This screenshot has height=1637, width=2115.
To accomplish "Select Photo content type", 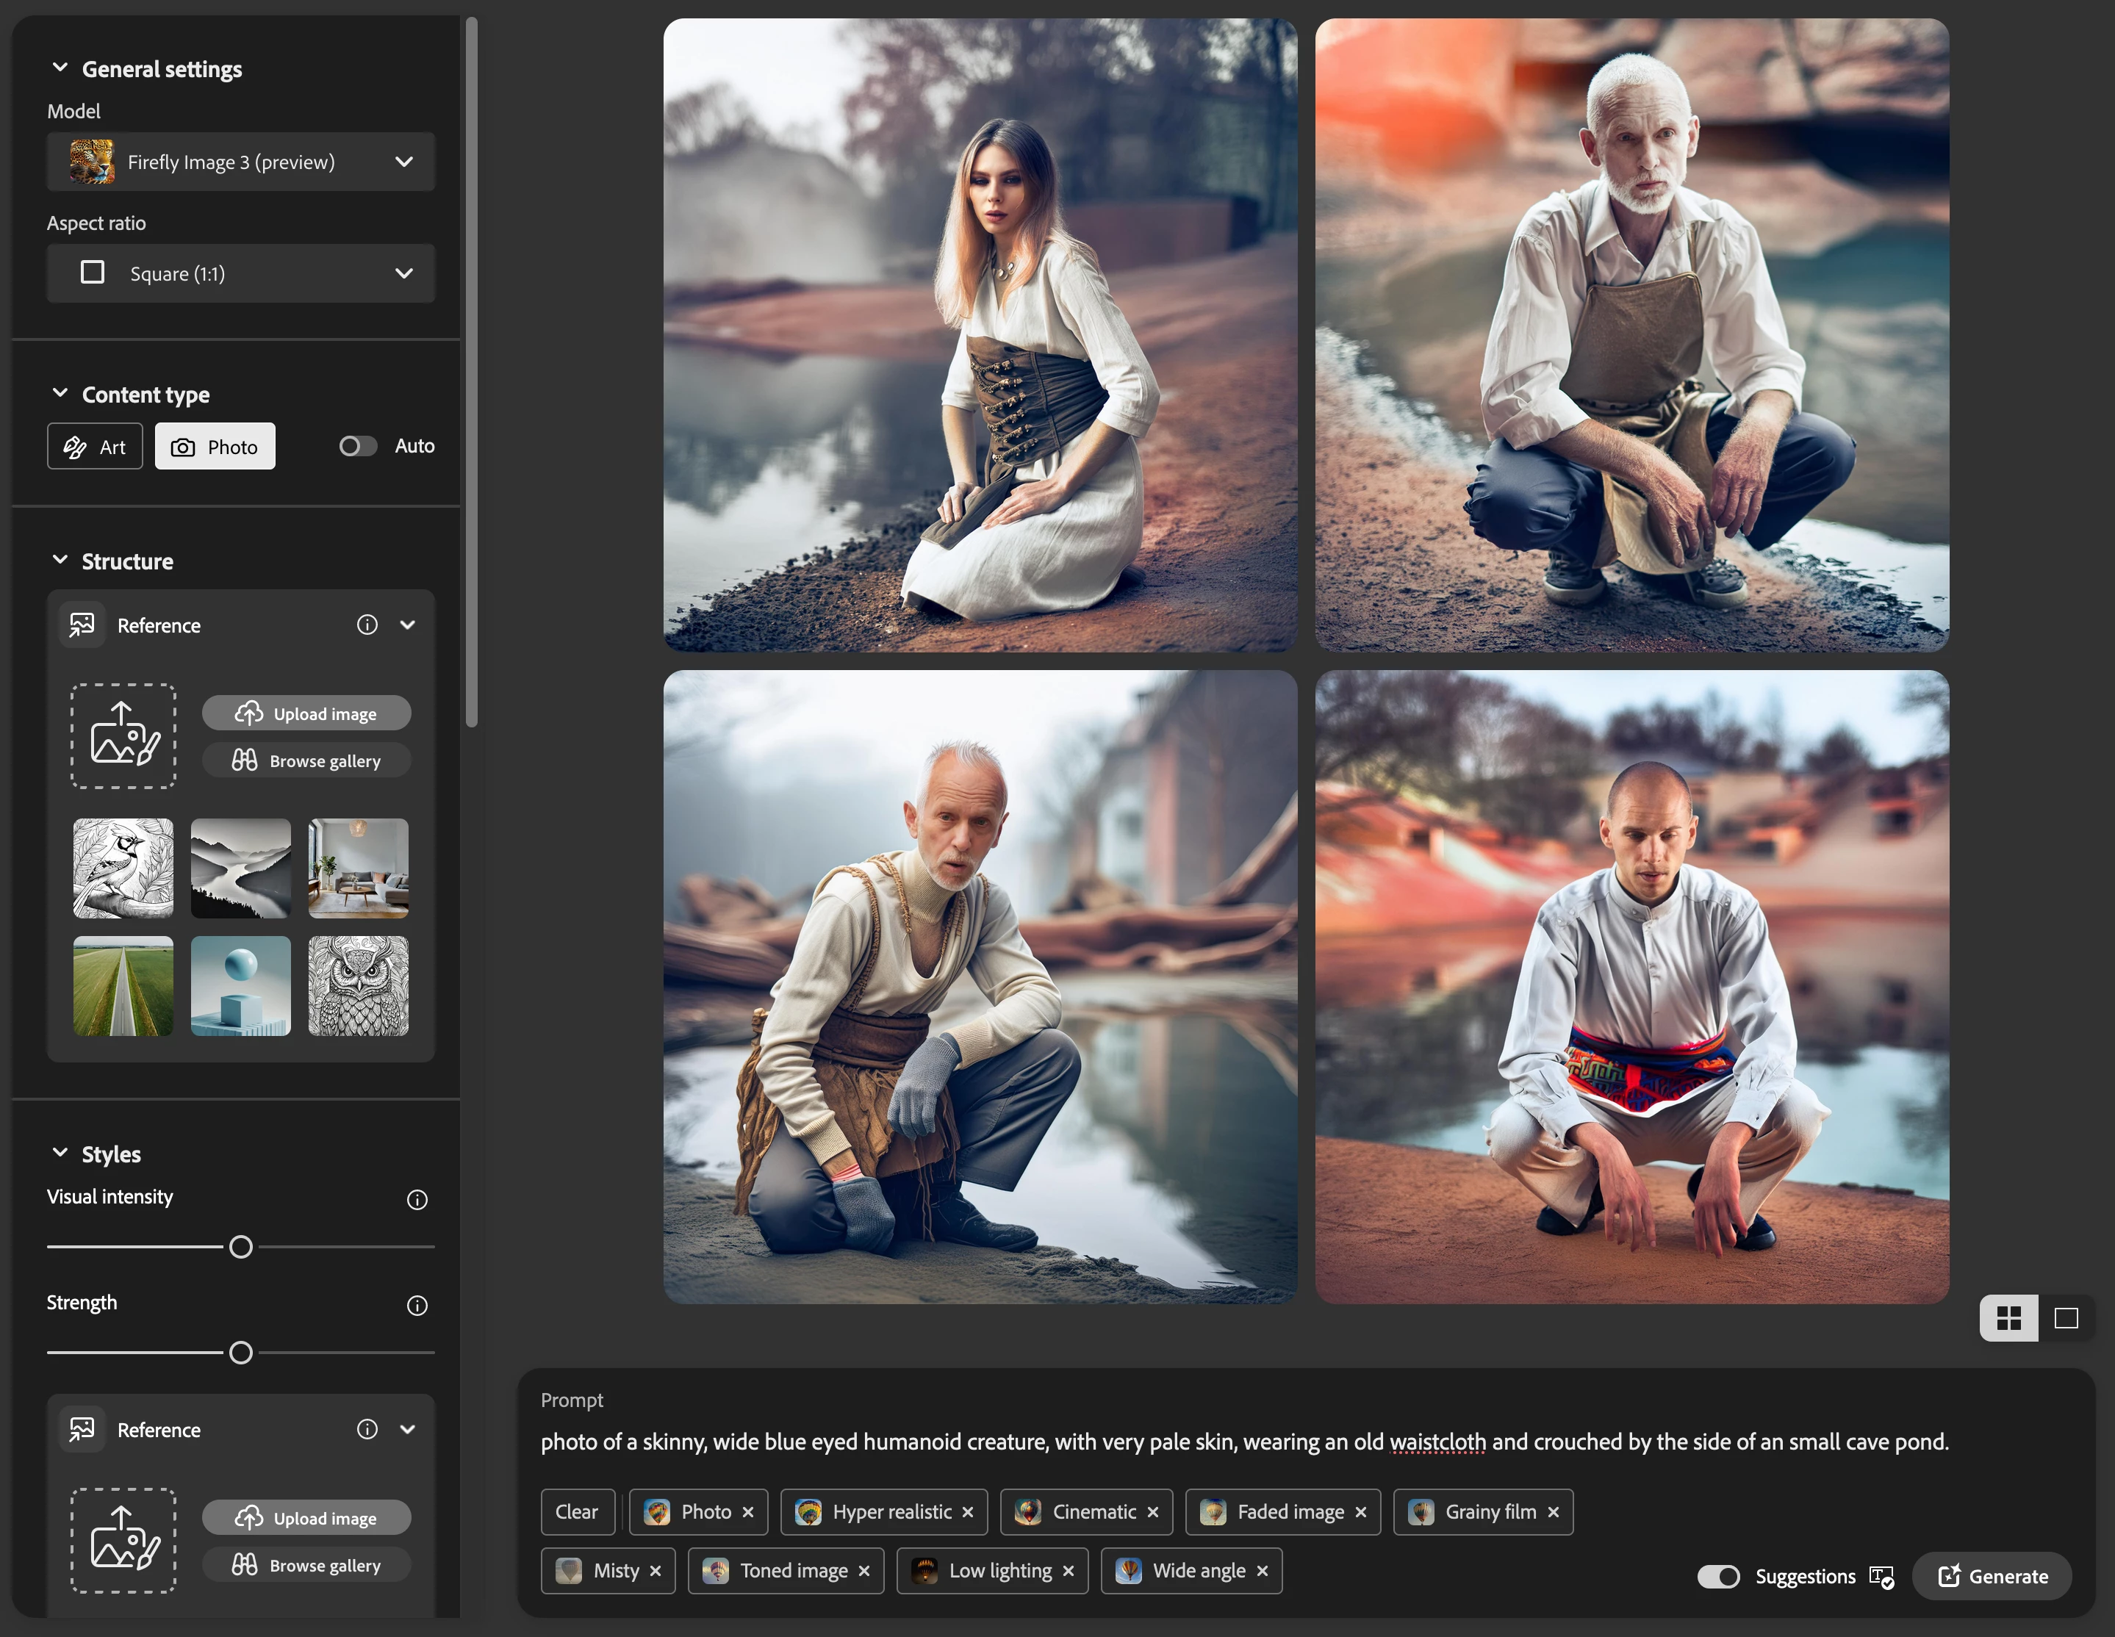I will [x=215, y=446].
